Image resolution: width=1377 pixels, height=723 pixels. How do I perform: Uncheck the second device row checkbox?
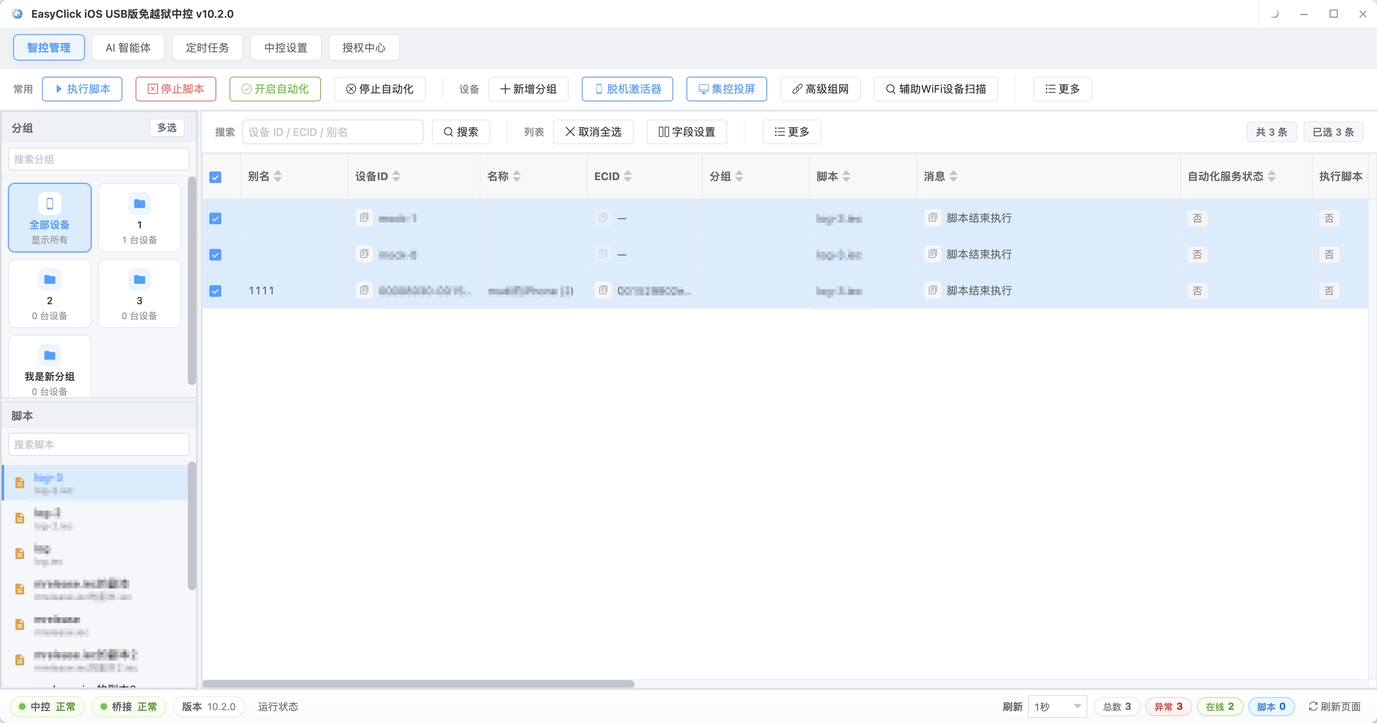point(215,255)
